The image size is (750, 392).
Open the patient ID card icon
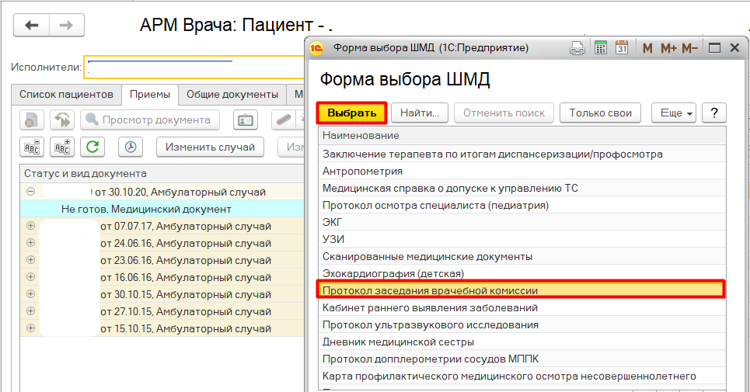click(x=246, y=120)
